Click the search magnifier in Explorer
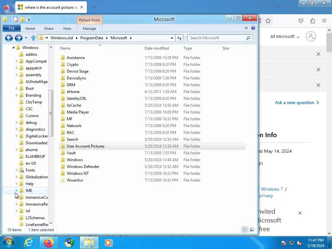Screen dimensions: 332x249 click(248, 38)
